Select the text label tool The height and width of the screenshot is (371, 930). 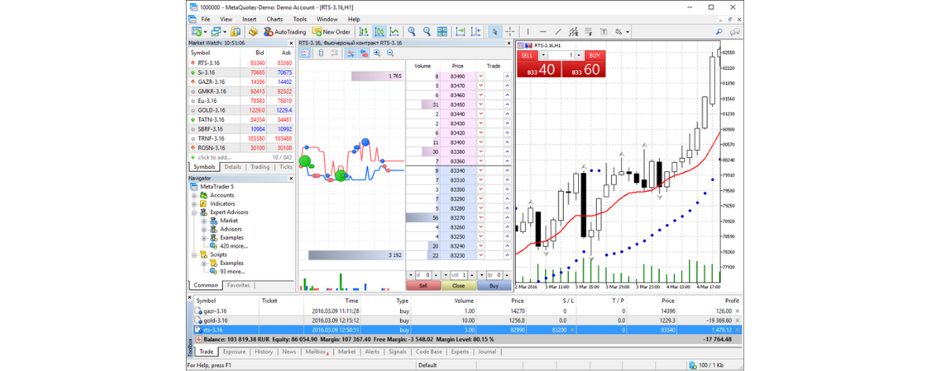click(604, 31)
